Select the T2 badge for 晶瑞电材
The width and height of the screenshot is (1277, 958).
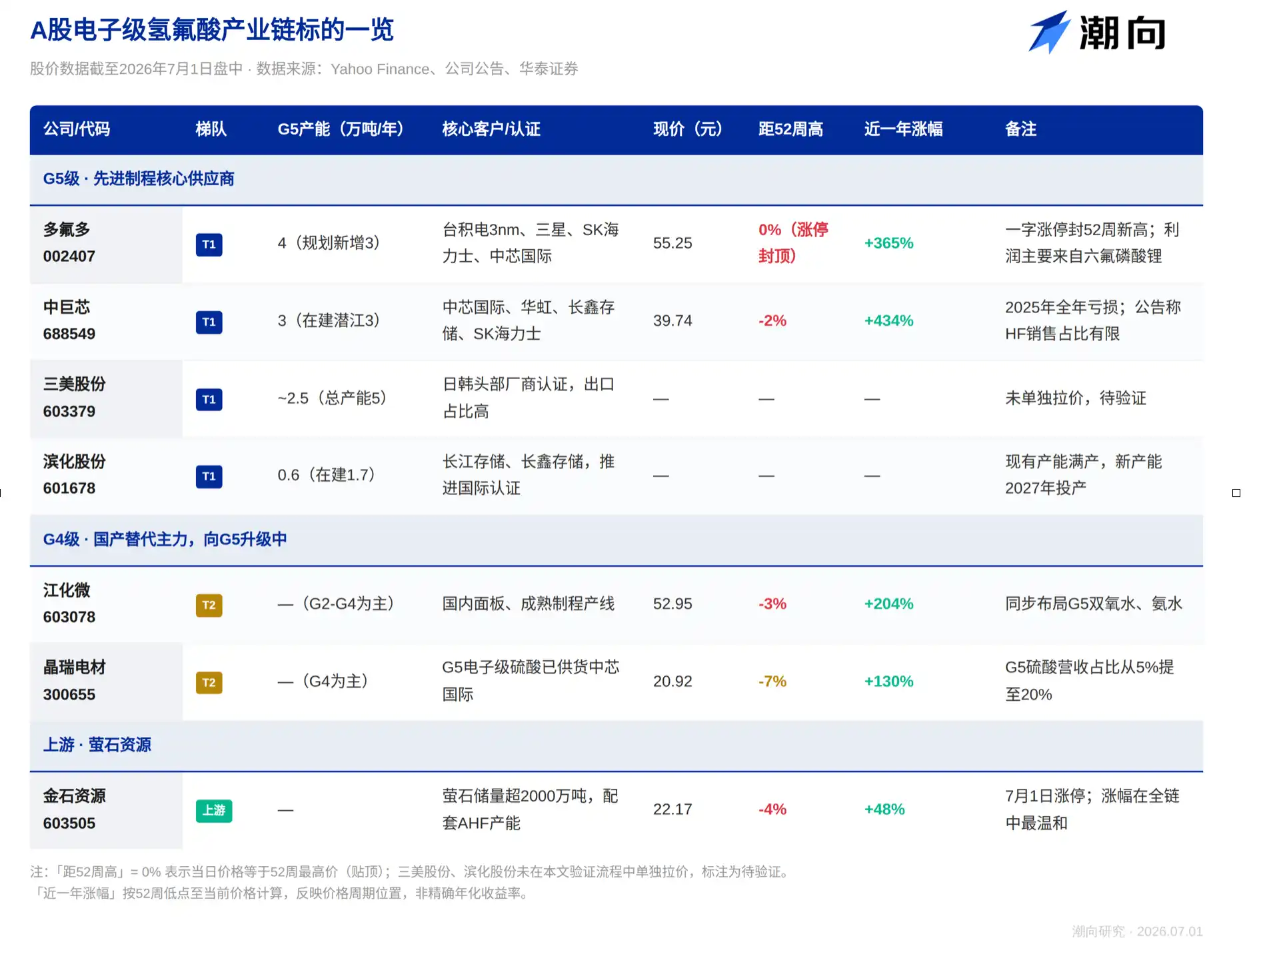(209, 682)
